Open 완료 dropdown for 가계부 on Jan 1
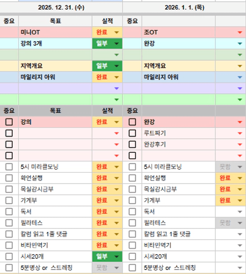This screenshot has height=274, width=246. pos(240,201)
